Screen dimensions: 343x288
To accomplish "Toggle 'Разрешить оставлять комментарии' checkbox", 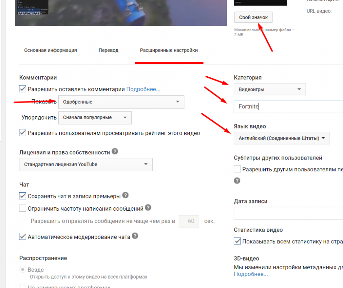I will coord(23,89).
